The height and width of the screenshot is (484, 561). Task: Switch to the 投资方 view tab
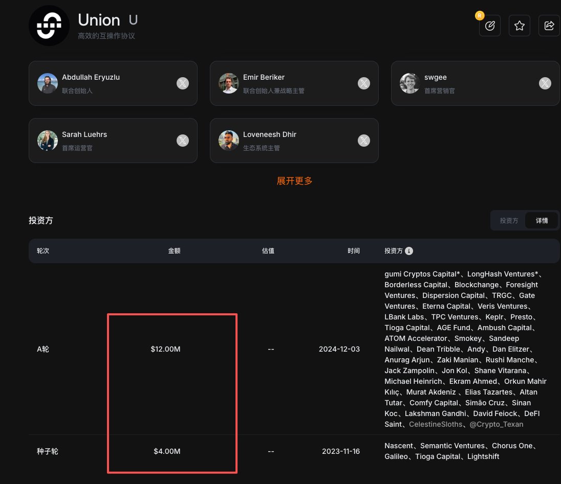(x=509, y=220)
